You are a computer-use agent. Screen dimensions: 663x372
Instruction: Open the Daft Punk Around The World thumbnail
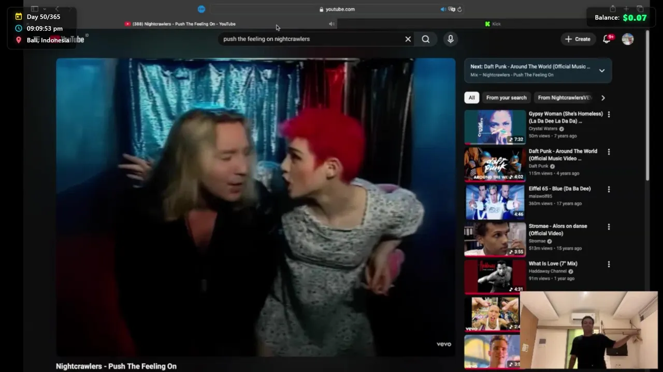495,164
